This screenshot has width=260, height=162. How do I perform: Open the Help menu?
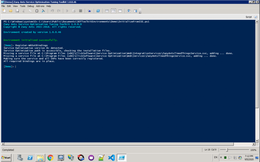coord(48,6)
